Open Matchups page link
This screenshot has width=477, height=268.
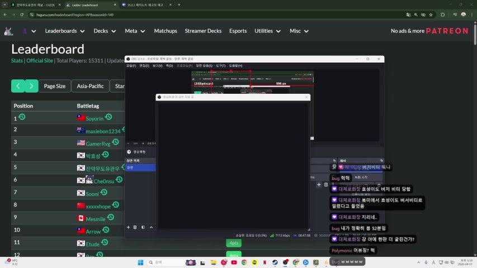tap(166, 31)
